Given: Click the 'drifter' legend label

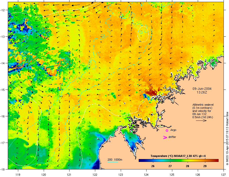Looking at the screenshot, I should click(172, 137).
